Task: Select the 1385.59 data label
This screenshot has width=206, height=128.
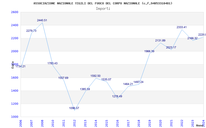Action: pos(85,89)
